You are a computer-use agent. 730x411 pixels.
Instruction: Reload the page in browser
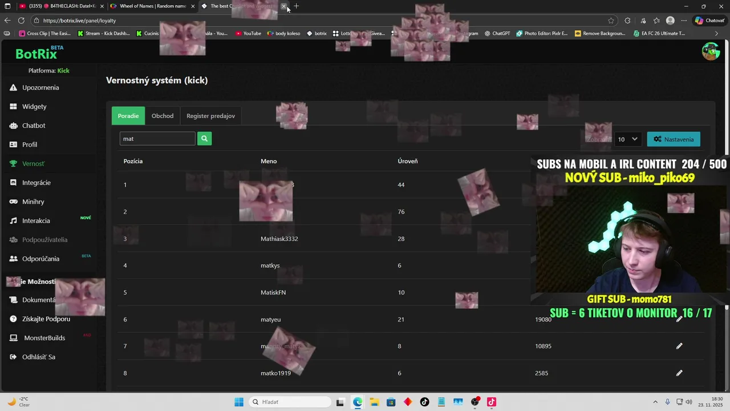tap(21, 21)
